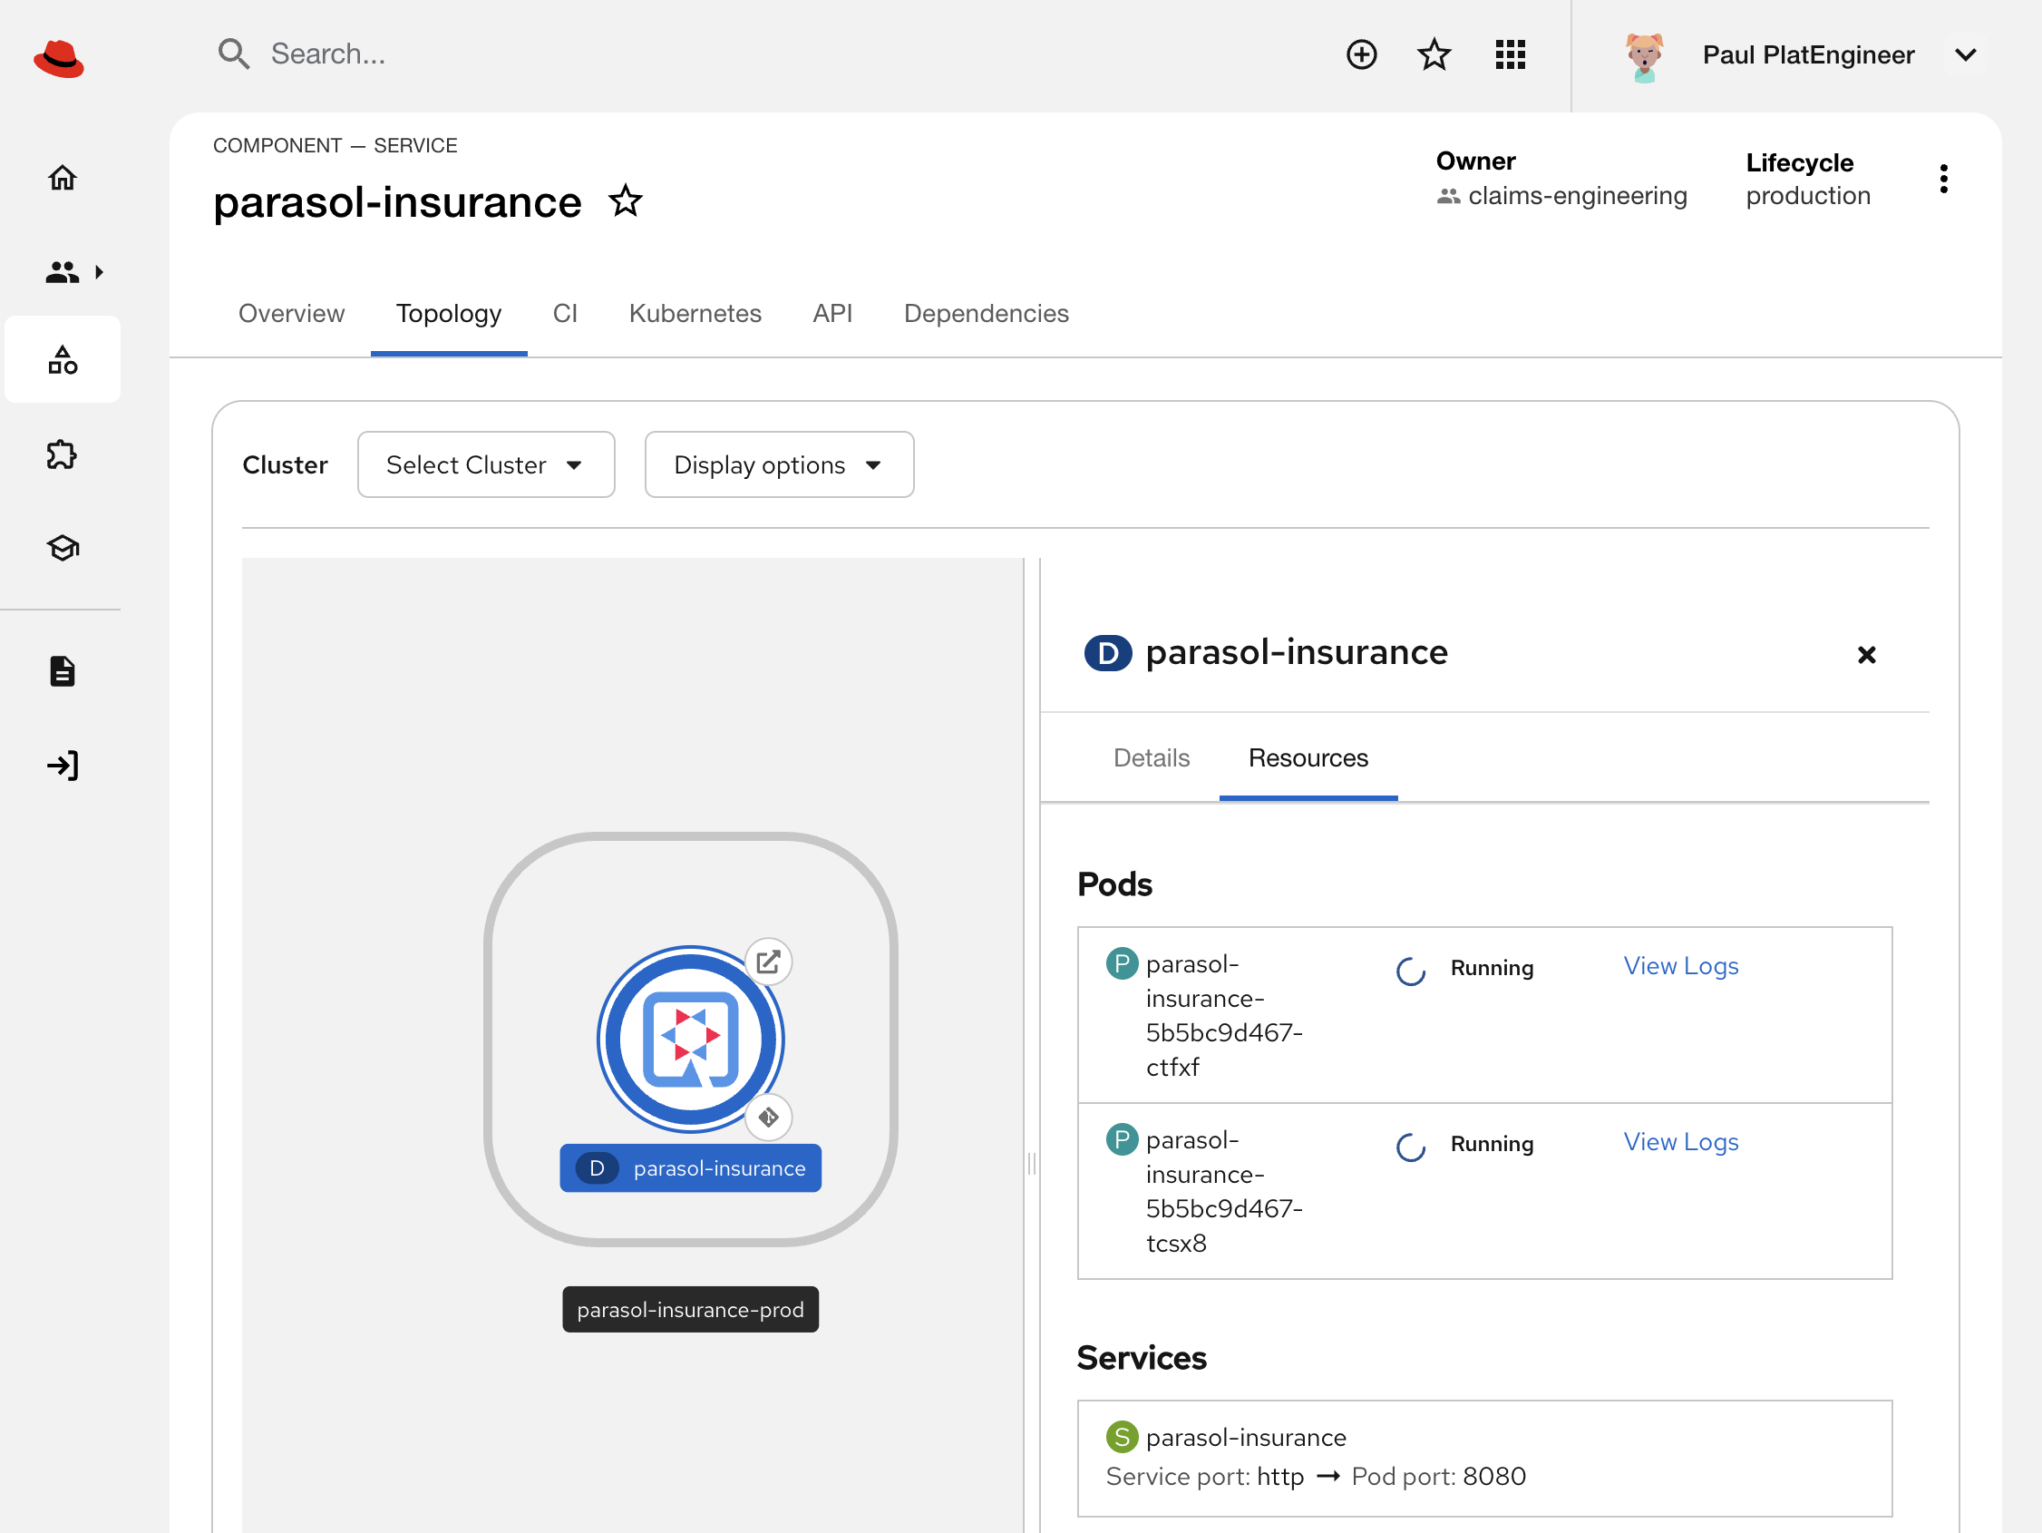Click pod name ending 5b5bc9d467-tcsx8
Image resolution: width=2042 pixels, height=1533 pixels.
tap(1224, 1191)
